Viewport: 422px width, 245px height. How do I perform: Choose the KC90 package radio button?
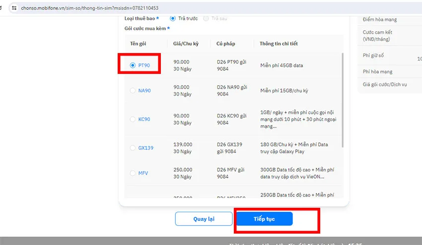coord(133,119)
